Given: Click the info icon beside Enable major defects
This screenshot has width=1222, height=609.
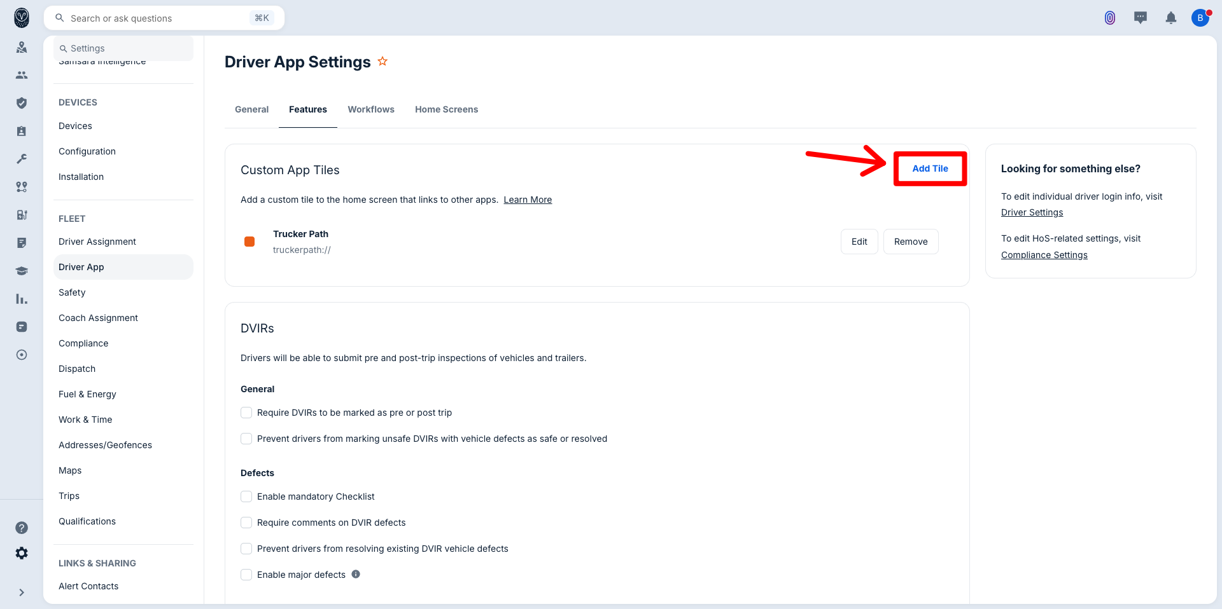Looking at the screenshot, I should [356, 574].
